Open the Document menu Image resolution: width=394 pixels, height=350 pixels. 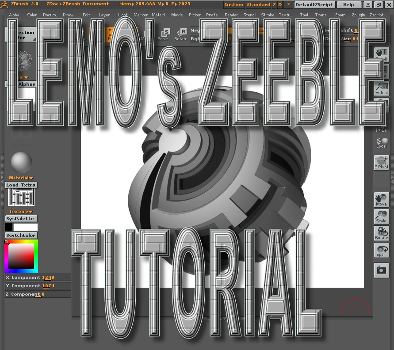[51, 15]
